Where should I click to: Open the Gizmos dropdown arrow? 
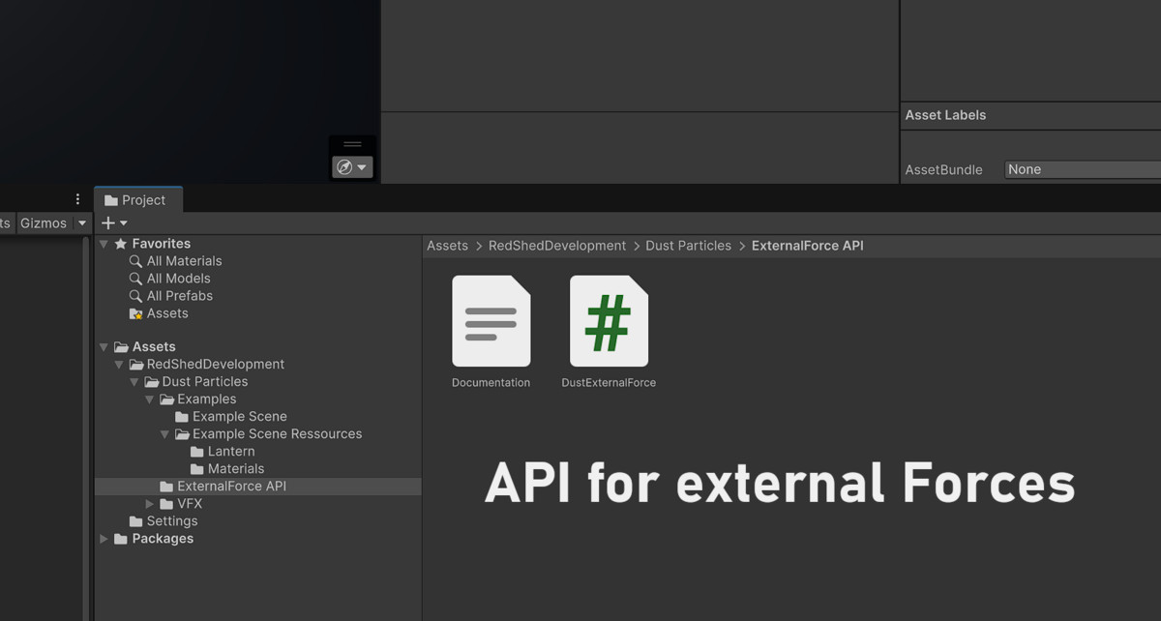tap(82, 223)
